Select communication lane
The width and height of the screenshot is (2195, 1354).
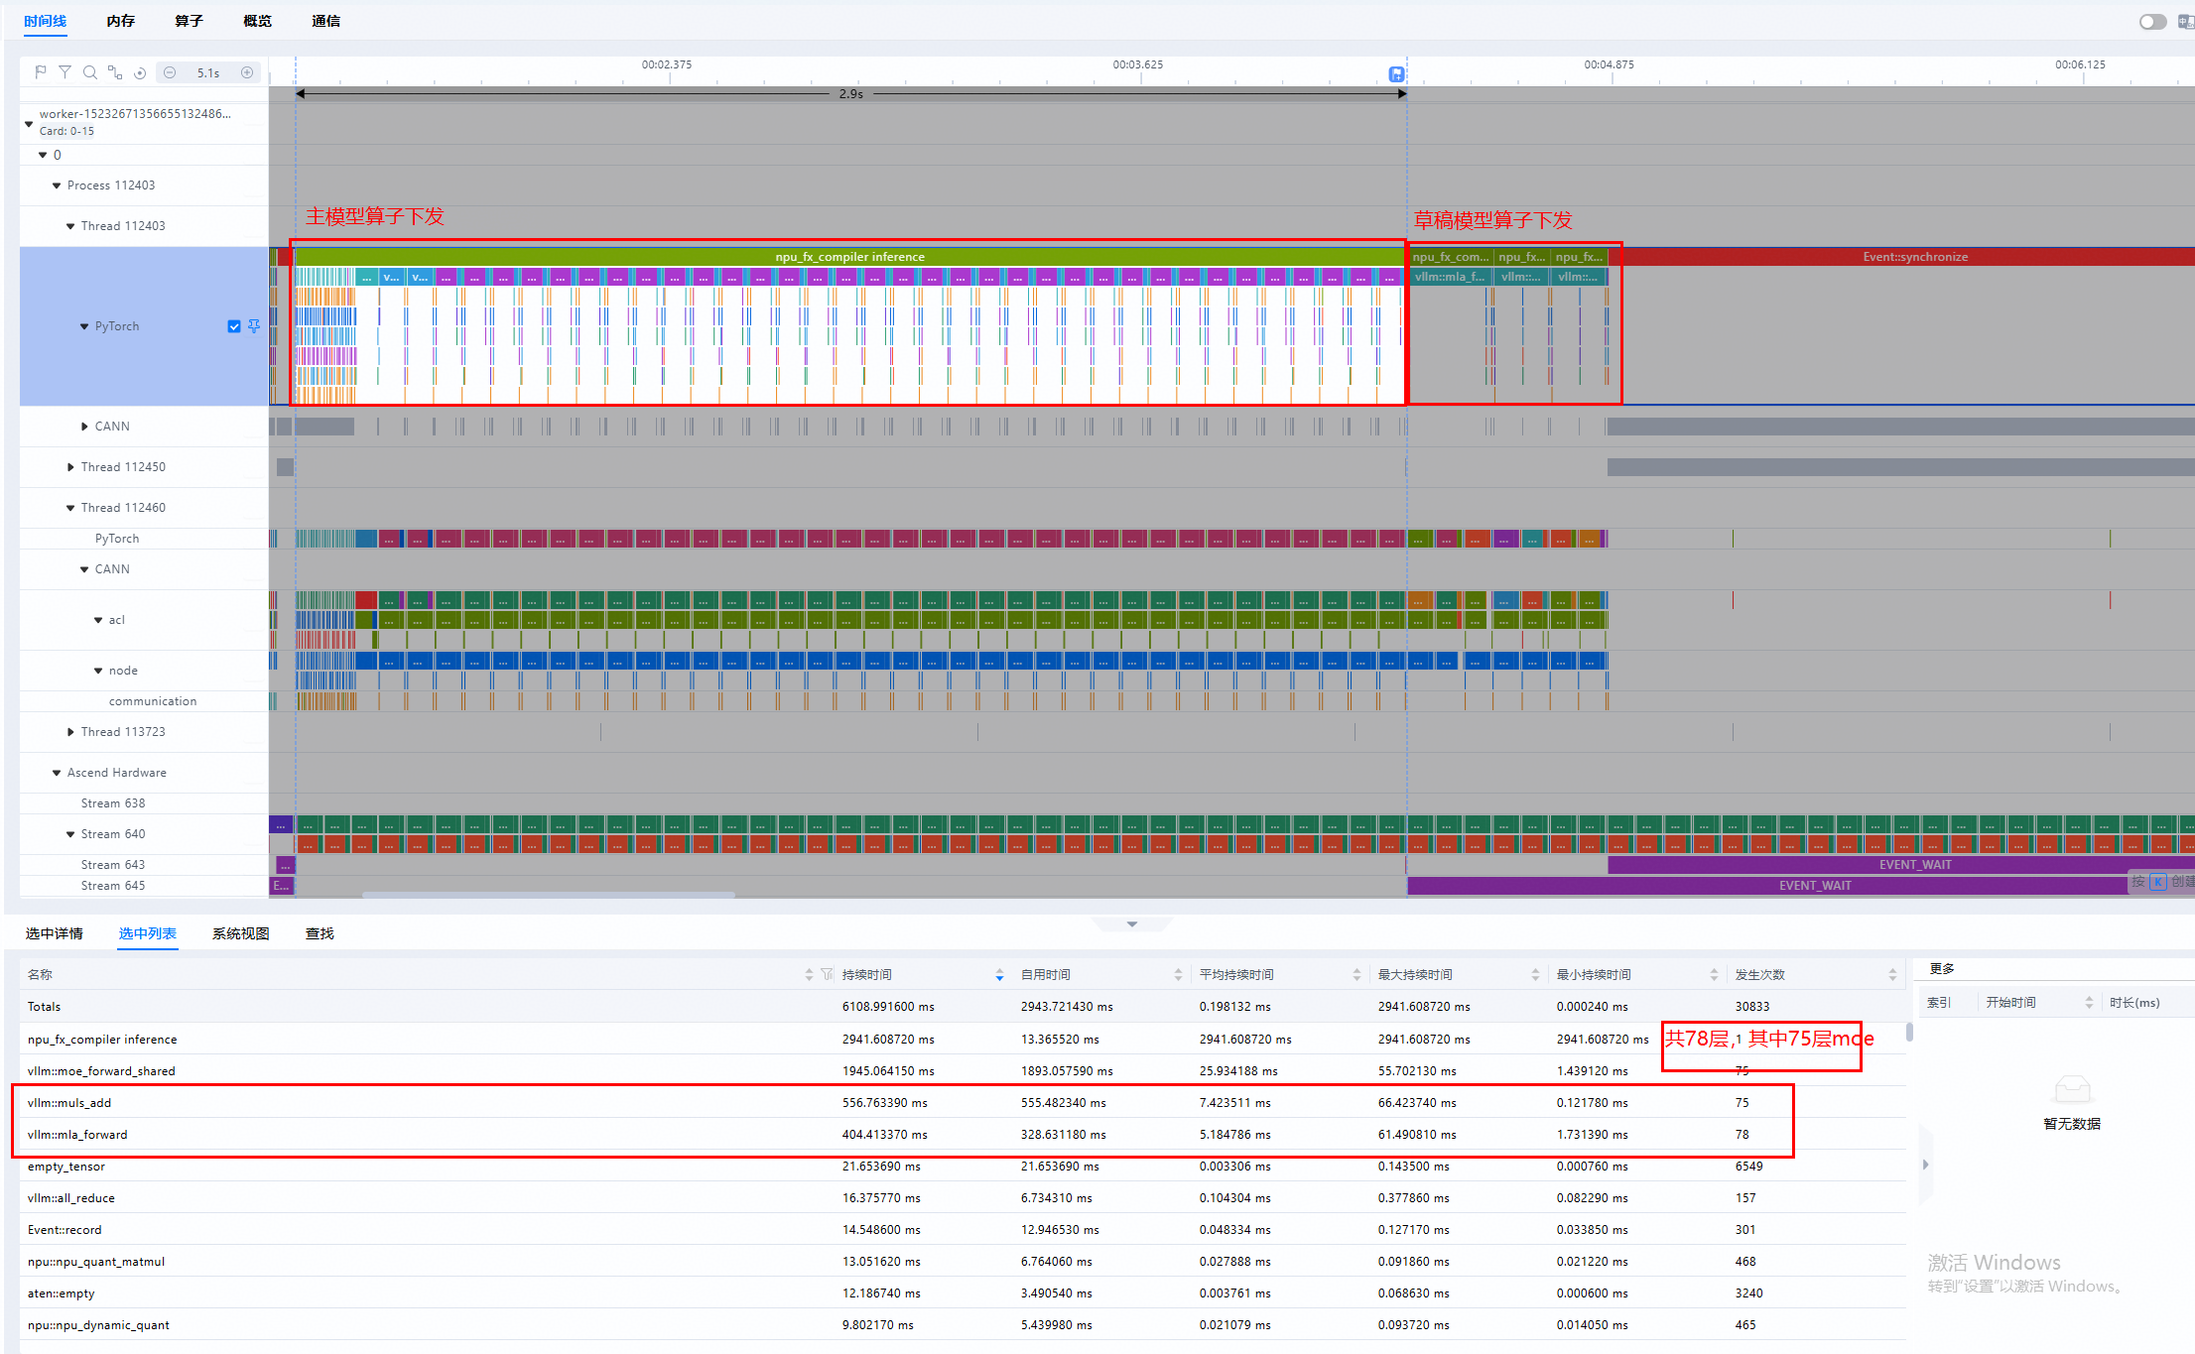pos(144,701)
